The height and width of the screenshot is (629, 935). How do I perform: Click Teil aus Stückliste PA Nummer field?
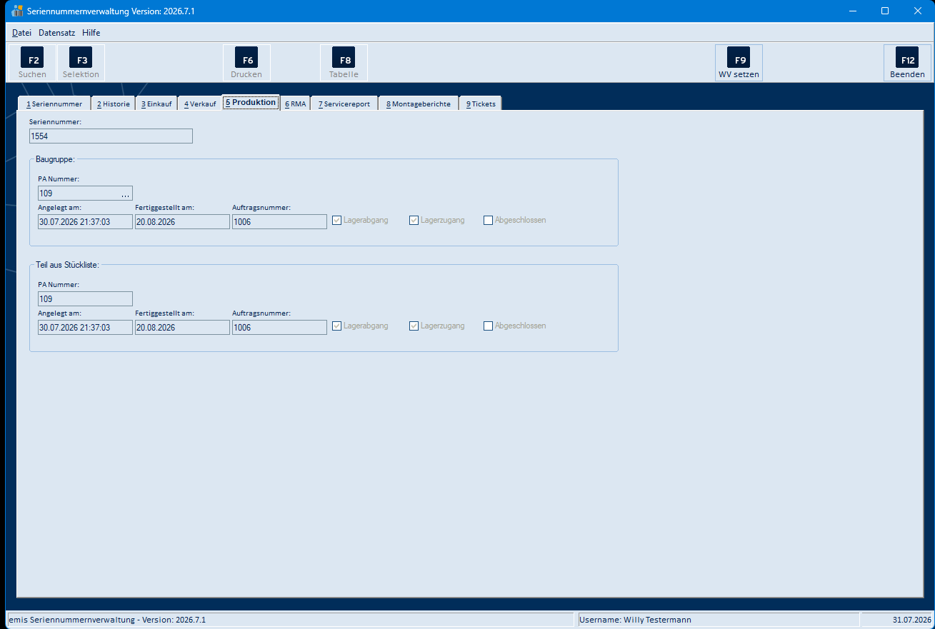click(x=86, y=299)
